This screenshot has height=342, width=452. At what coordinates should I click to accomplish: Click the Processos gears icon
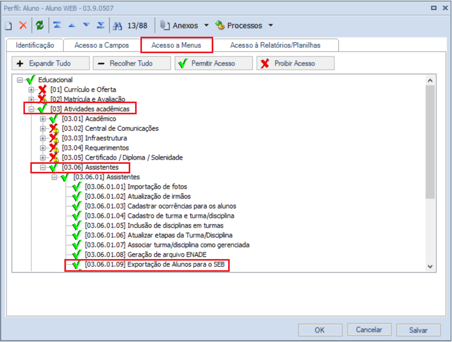pyautogui.click(x=220, y=26)
